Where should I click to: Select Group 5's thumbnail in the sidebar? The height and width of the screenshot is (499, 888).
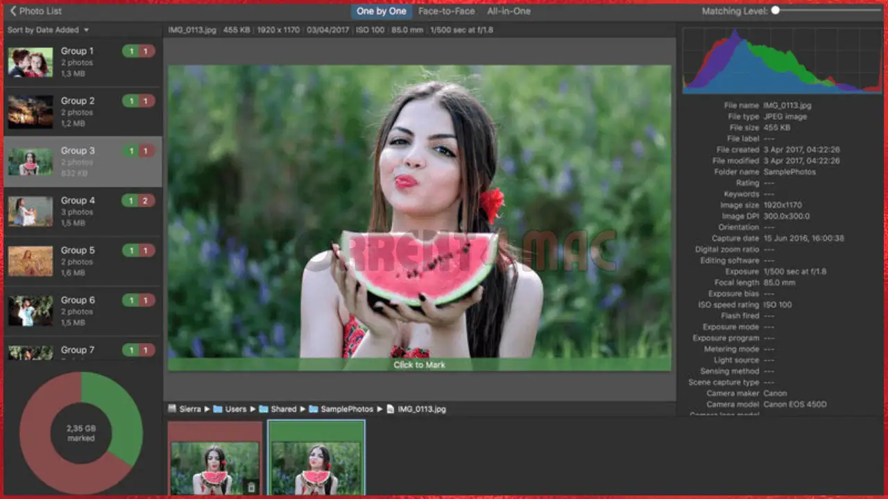click(x=31, y=260)
